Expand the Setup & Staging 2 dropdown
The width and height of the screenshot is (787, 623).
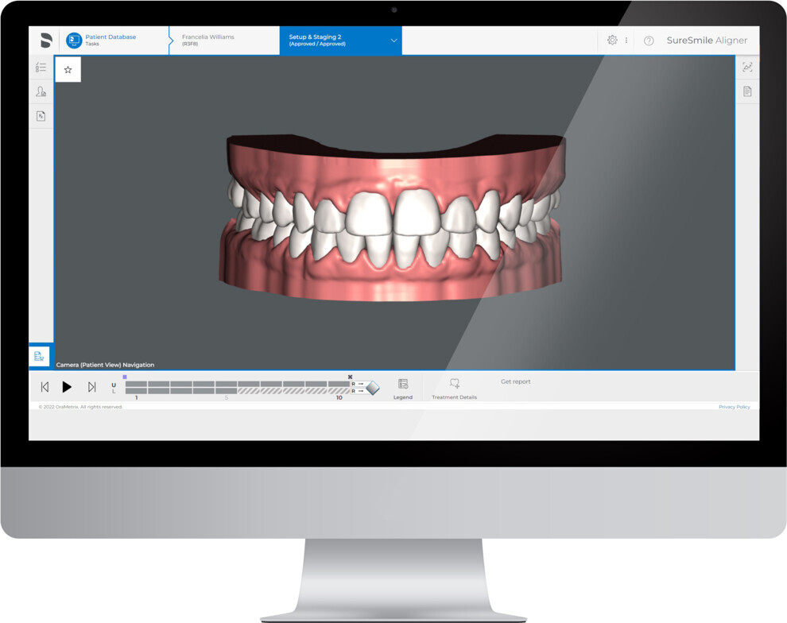pyautogui.click(x=393, y=40)
